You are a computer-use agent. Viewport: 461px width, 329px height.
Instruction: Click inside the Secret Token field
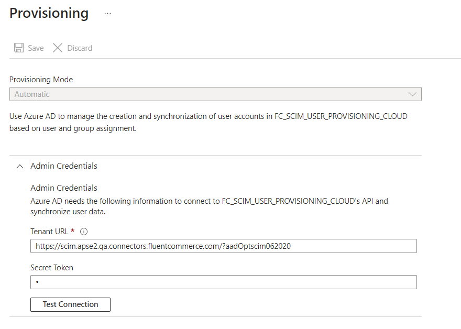click(223, 282)
